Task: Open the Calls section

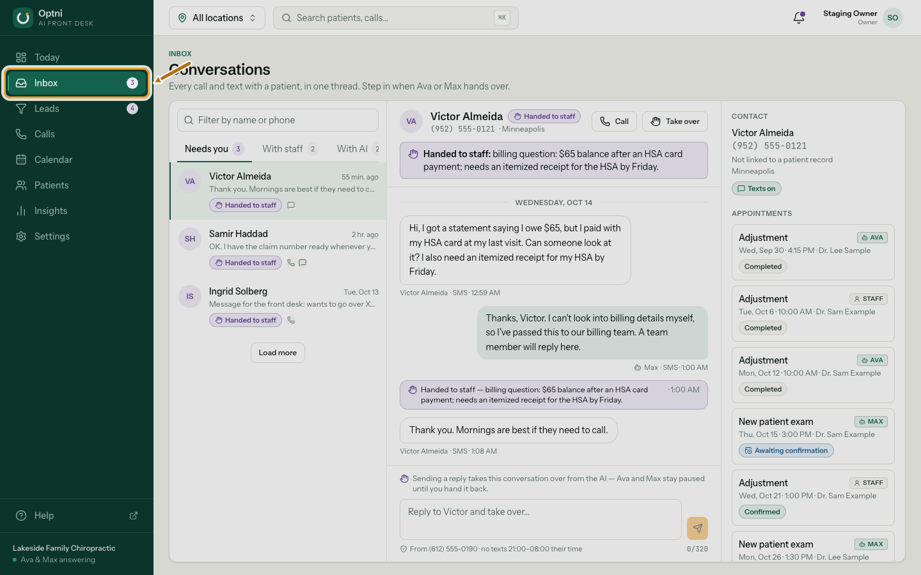Action: [x=77, y=134]
